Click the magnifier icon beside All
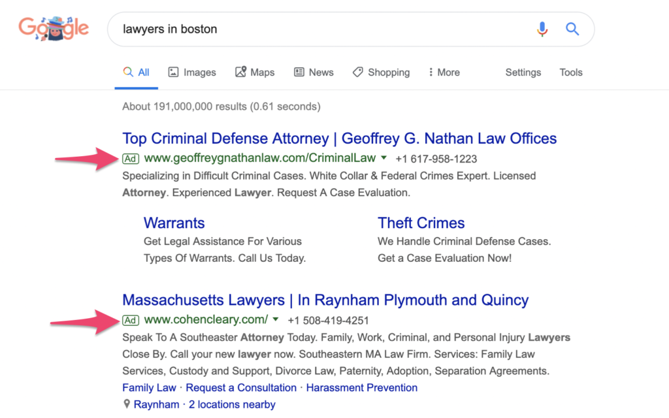The image size is (669, 418). point(128,72)
